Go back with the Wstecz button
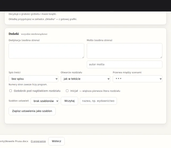Image resolution: width=171 pixels, height=148 pixels. click(x=56, y=141)
